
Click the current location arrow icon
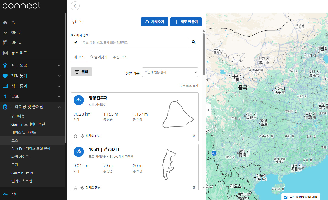(75, 43)
